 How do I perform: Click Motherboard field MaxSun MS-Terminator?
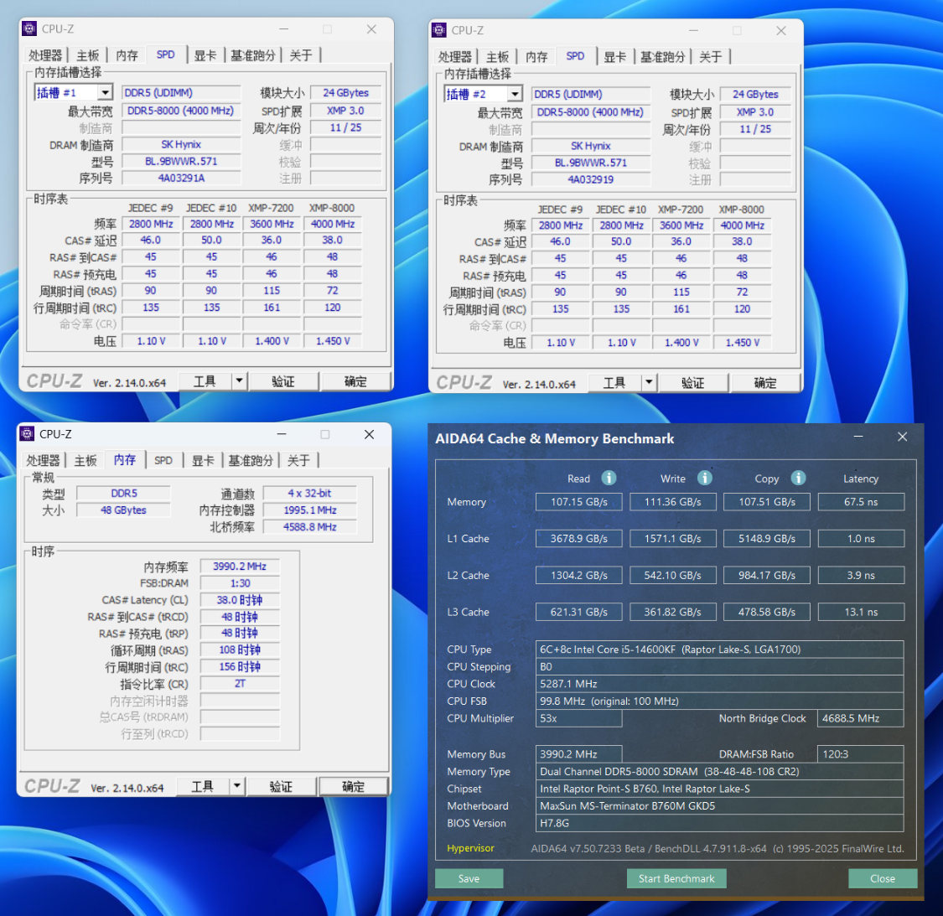click(719, 805)
